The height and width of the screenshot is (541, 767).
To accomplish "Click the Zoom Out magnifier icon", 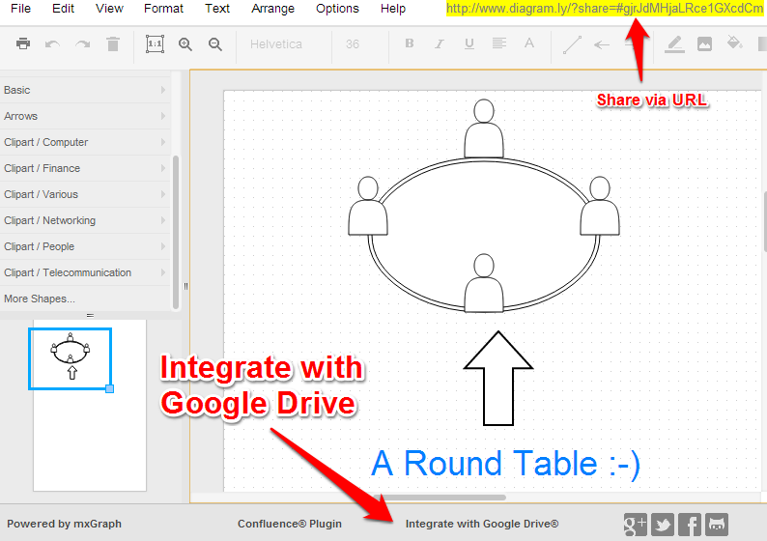I will pos(215,44).
